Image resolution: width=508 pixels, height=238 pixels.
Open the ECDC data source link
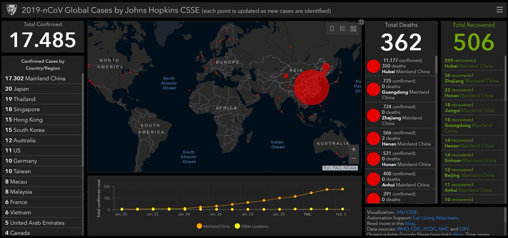(431, 229)
